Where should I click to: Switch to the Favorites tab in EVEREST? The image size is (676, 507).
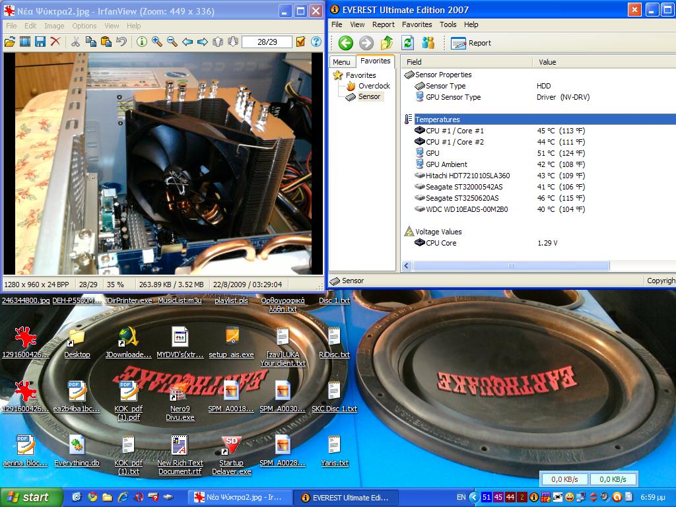[376, 61]
